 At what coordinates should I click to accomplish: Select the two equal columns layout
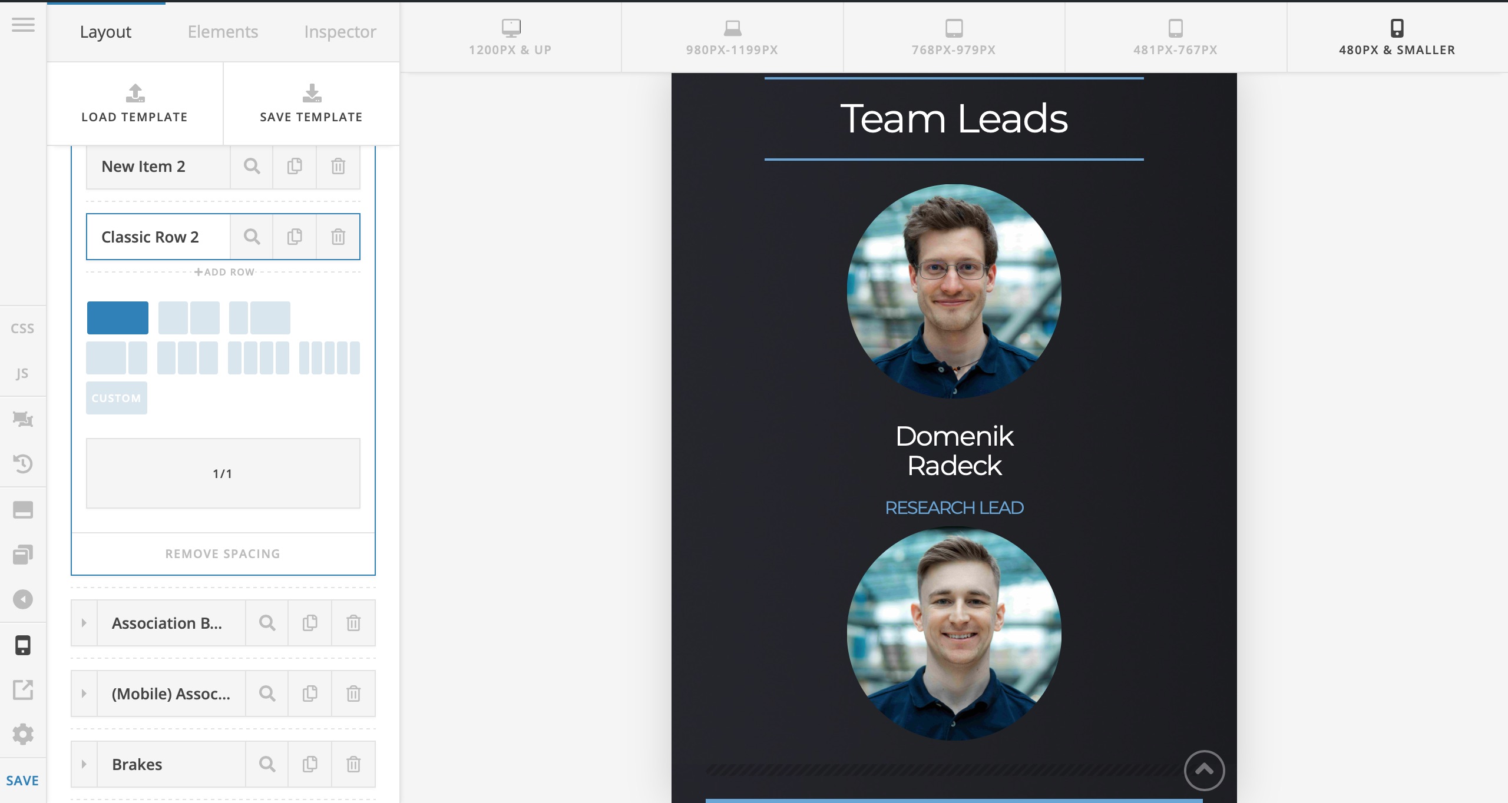click(x=188, y=318)
